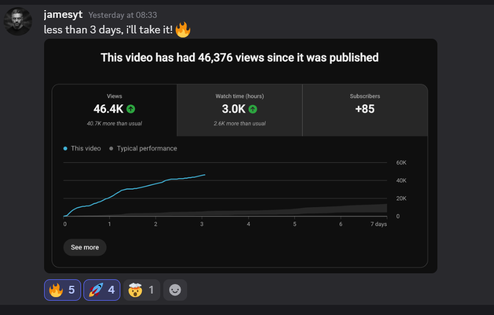
Task: Click the 'This video' legend label
Action: point(86,148)
